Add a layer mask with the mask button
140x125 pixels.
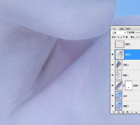(123, 112)
